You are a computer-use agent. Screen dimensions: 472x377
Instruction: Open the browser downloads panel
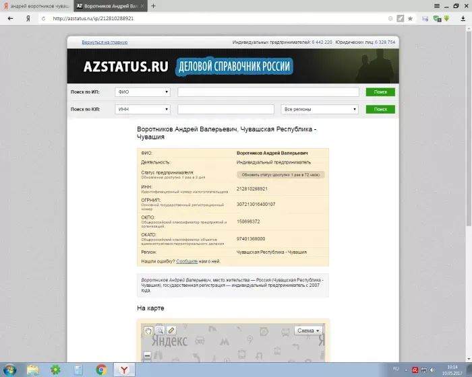(x=463, y=19)
